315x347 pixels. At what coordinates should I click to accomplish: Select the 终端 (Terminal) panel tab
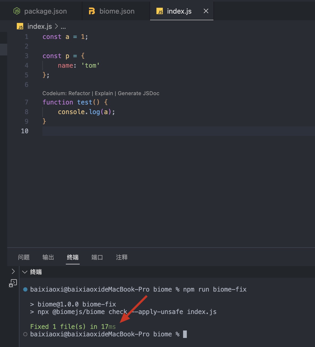pyautogui.click(x=73, y=257)
